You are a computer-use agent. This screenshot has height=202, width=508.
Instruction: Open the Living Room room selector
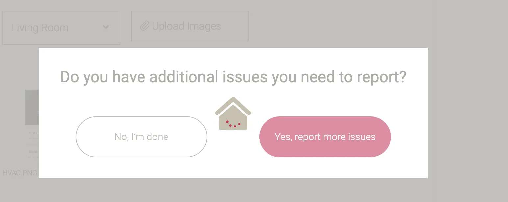click(x=61, y=28)
